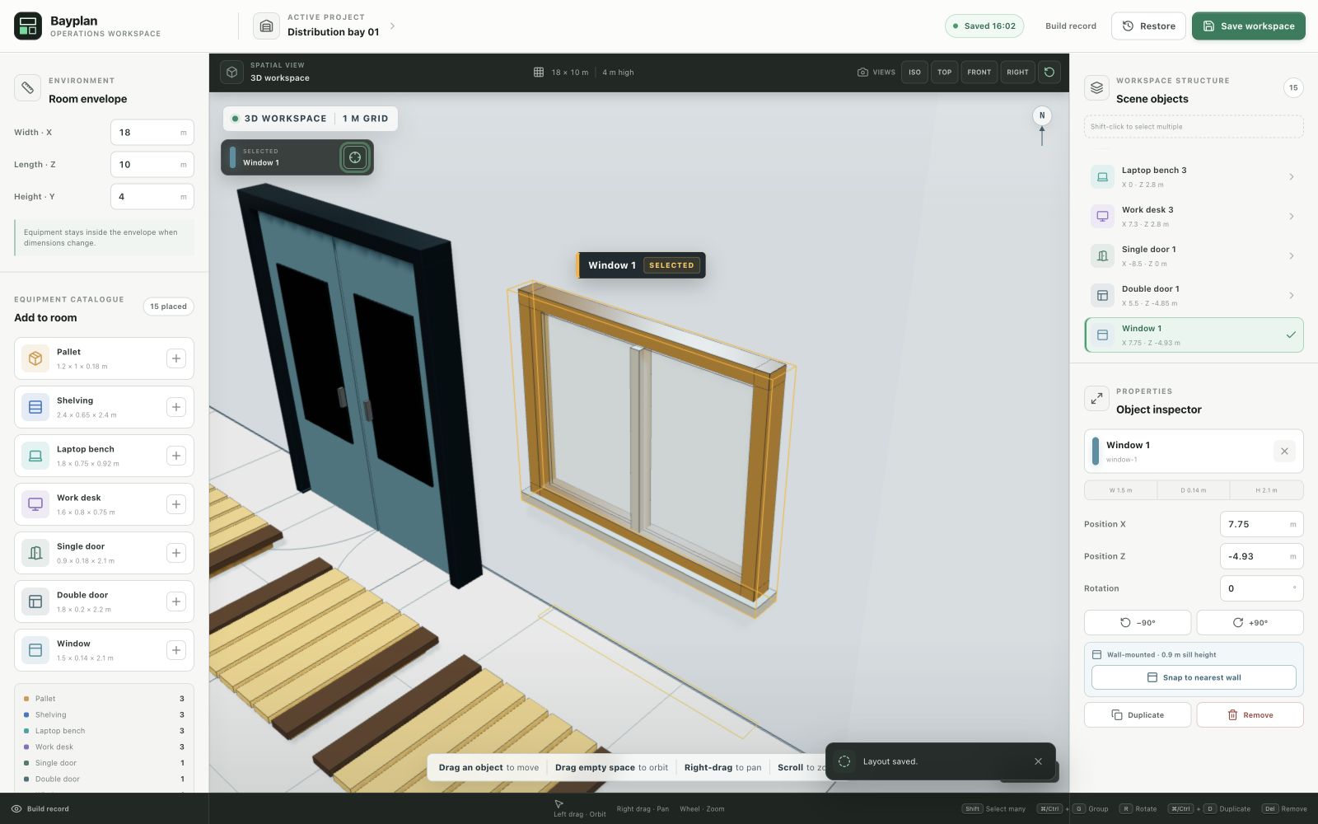Viewport: 1318px width, 824px height.
Task: Switch to FRONT view
Action: point(979,73)
